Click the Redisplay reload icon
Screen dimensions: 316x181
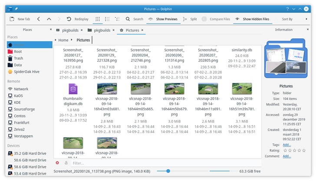click(x=69, y=19)
